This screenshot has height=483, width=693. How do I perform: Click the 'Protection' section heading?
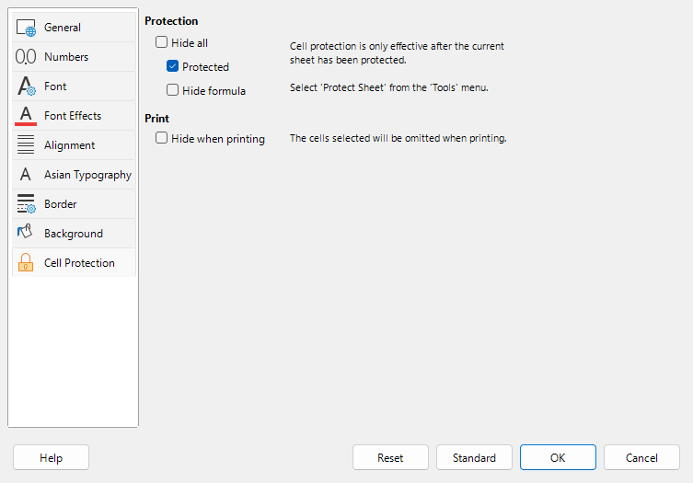pos(171,21)
